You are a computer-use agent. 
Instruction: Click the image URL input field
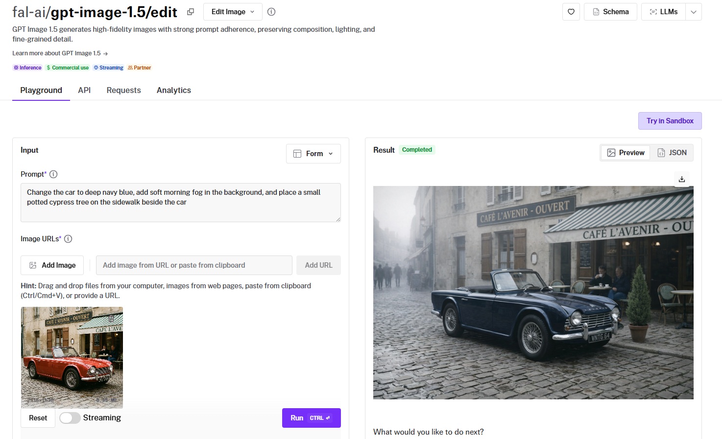[194, 265]
